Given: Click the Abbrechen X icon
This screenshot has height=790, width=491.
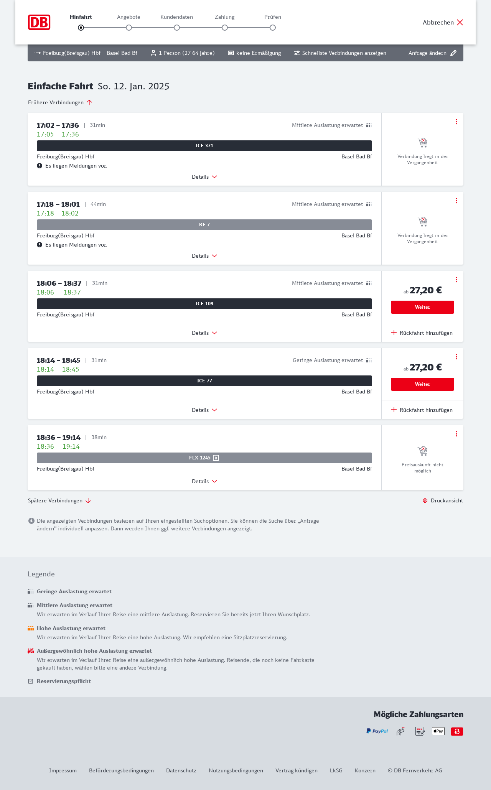Looking at the screenshot, I should point(460,23).
